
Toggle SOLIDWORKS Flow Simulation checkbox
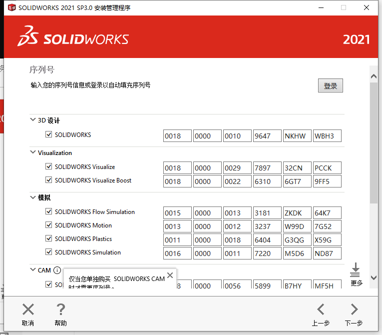[x=49, y=211]
